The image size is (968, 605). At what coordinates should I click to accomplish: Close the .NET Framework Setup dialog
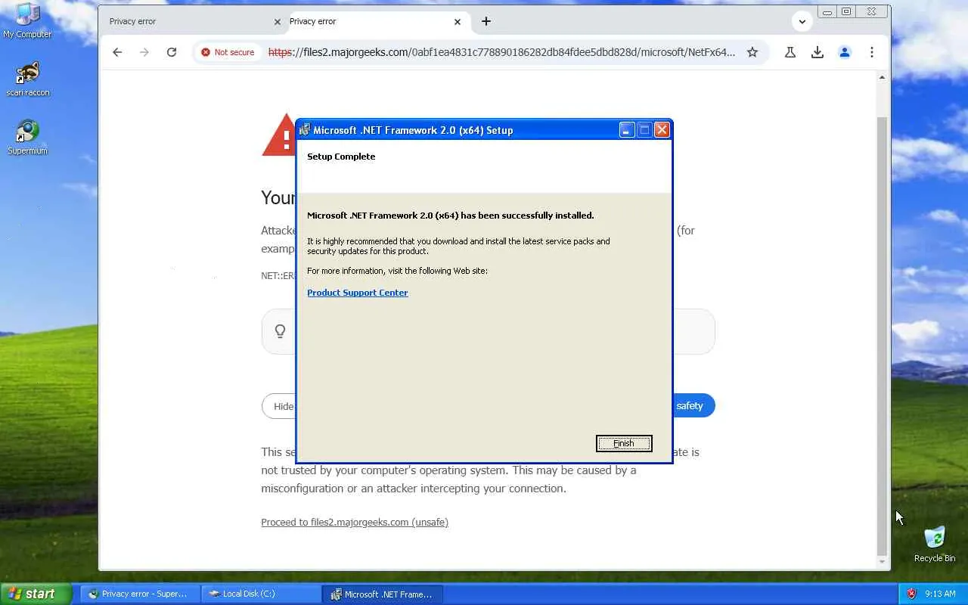pyautogui.click(x=662, y=130)
